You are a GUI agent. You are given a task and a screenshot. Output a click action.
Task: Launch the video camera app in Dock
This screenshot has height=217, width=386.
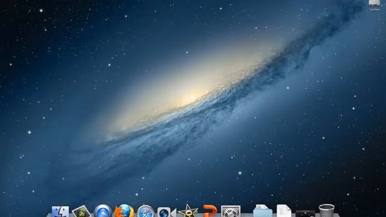coord(166,212)
